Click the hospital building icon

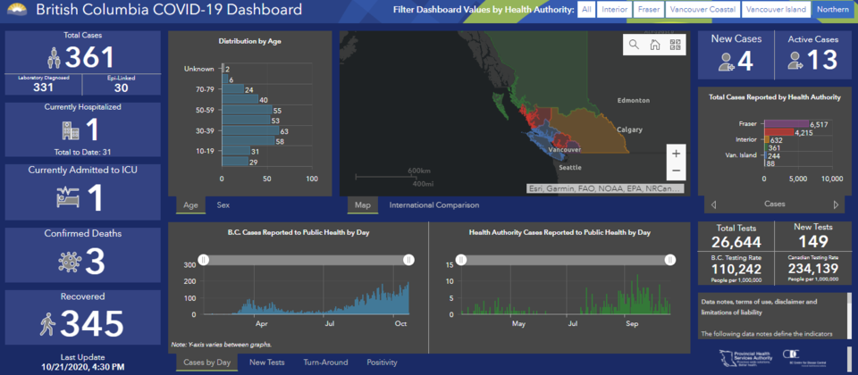[x=71, y=130]
